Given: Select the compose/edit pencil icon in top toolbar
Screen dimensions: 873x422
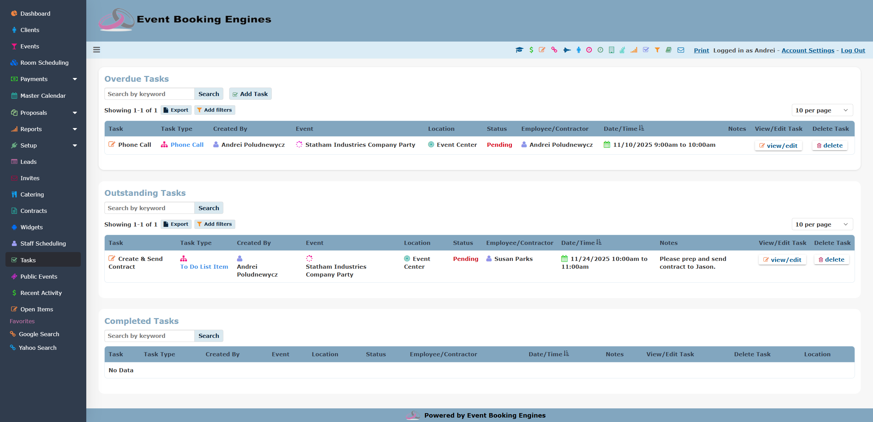Looking at the screenshot, I should [542, 50].
